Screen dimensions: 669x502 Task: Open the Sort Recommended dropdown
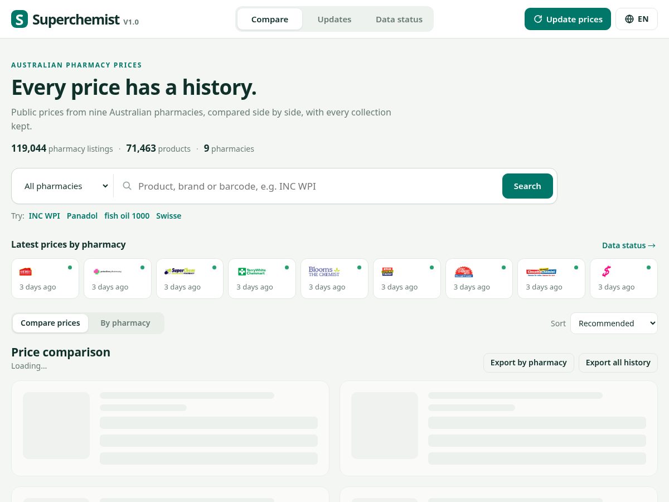tap(614, 323)
